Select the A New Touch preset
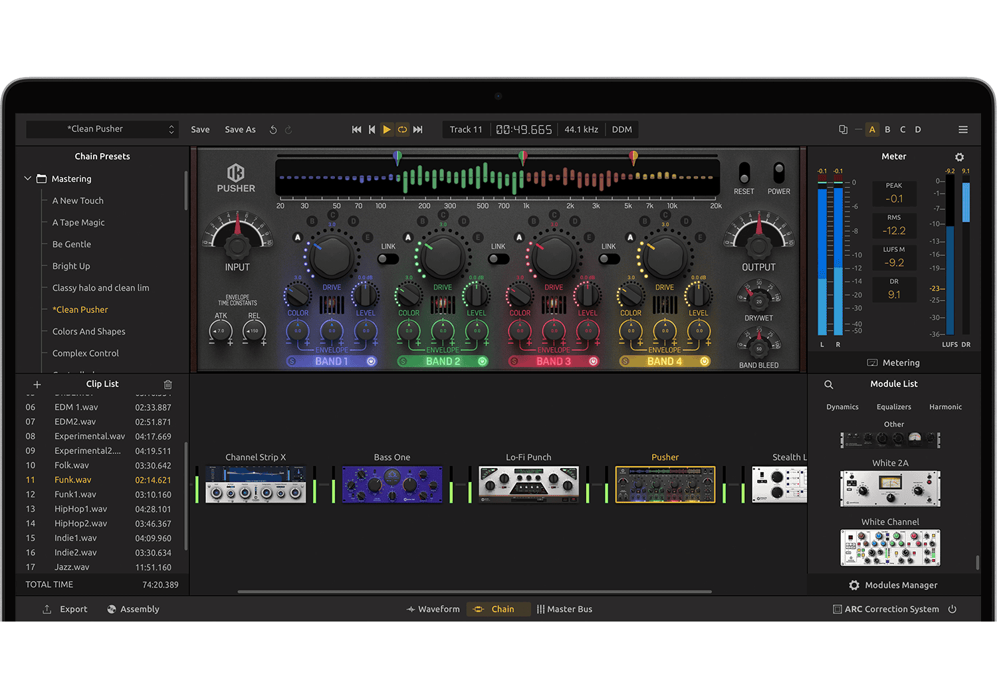The height and width of the screenshot is (698, 997). [78, 201]
